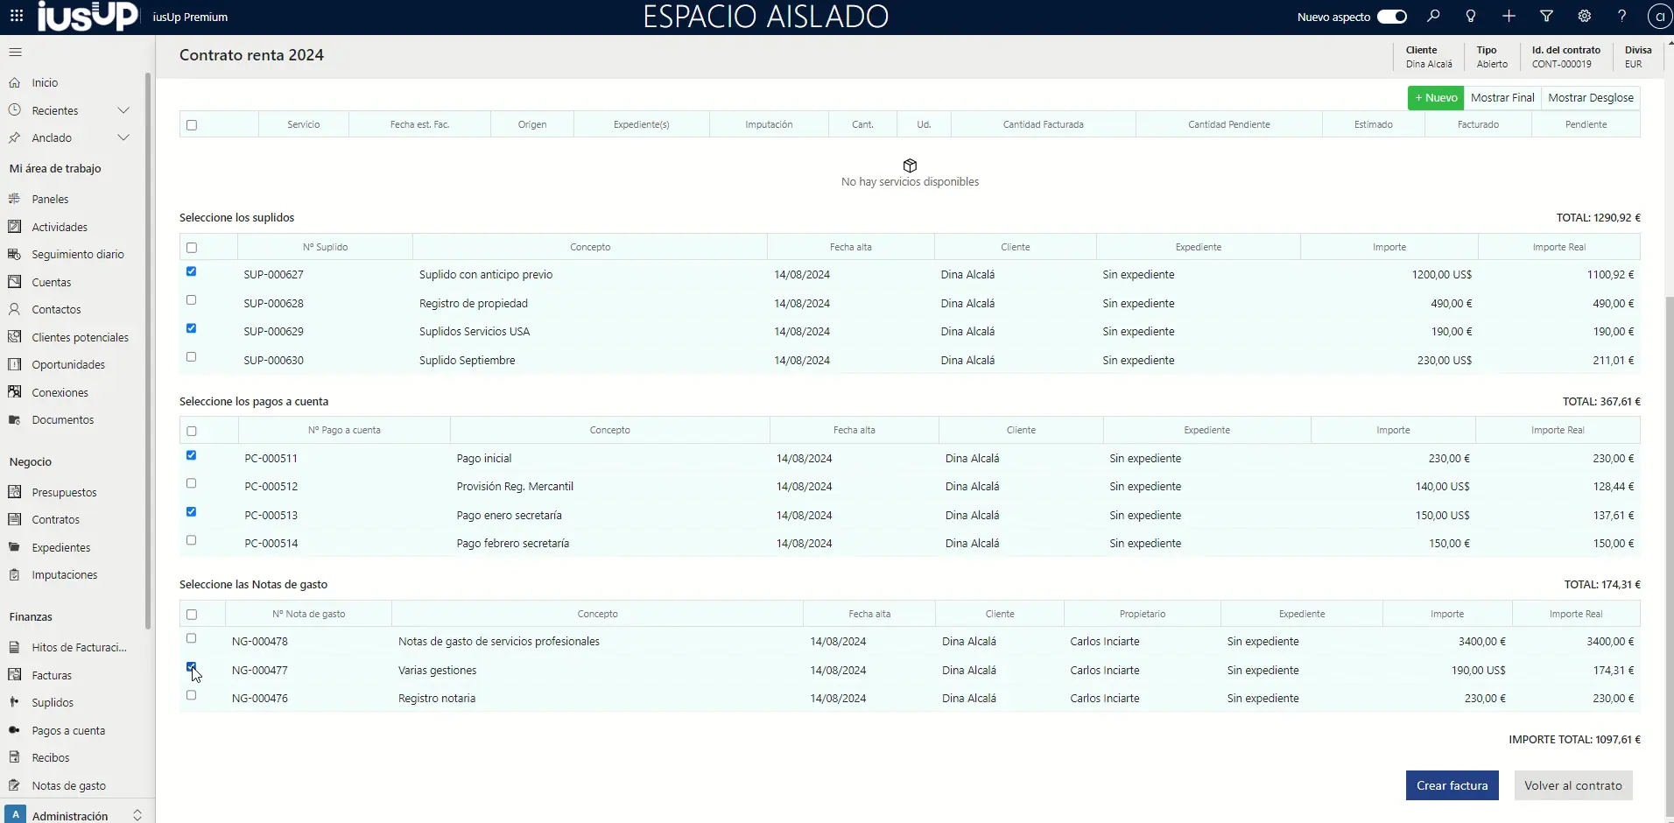Viewport: 1674px width, 823px height.
Task: Open the app launcher waffle icon
Action: click(17, 17)
